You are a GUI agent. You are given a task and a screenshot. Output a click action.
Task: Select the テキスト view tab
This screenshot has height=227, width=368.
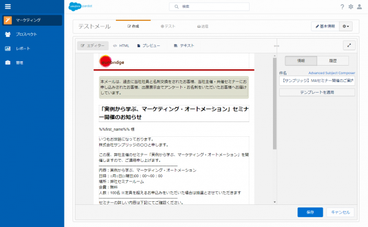184,45
